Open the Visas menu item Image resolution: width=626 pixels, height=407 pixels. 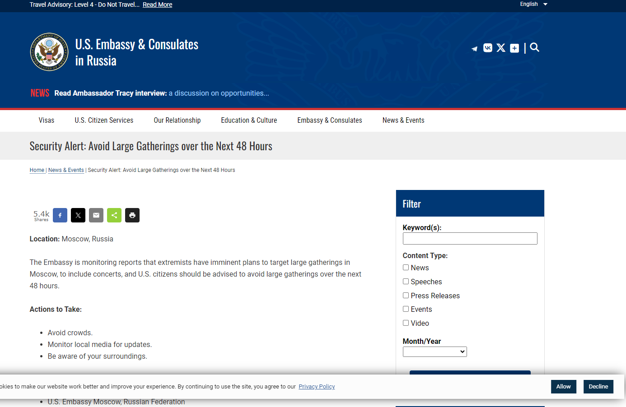click(x=47, y=120)
